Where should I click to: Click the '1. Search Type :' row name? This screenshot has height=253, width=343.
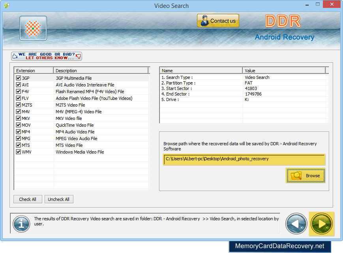tap(177, 77)
